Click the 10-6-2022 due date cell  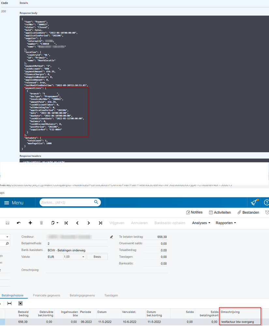pyautogui.click(x=130, y=322)
